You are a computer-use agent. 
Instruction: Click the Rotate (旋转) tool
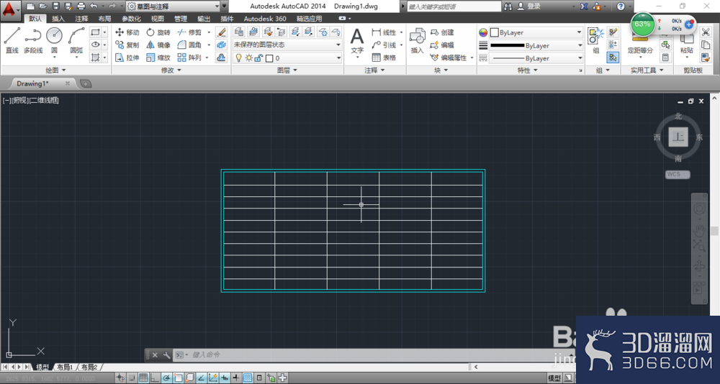tap(158, 32)
